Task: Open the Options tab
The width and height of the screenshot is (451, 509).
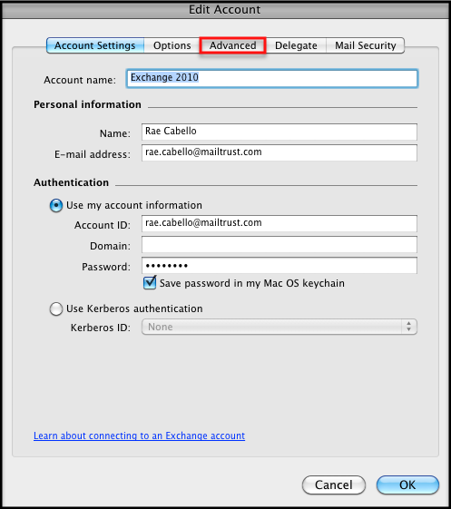Action: pyautogui.click(x=172, y=45)
